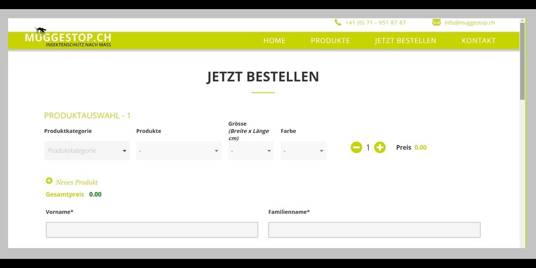
Task: Decrease quantity with the minus icon
Action: click(356, 147)
